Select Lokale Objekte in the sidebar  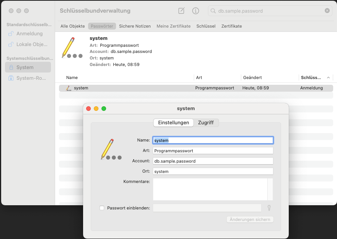[31, 45]
